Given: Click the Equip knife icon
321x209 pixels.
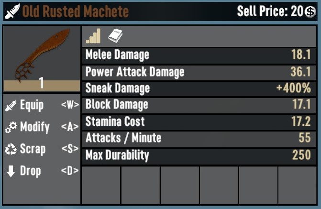Looking at the screenshot, I should [x=11, y=105].
